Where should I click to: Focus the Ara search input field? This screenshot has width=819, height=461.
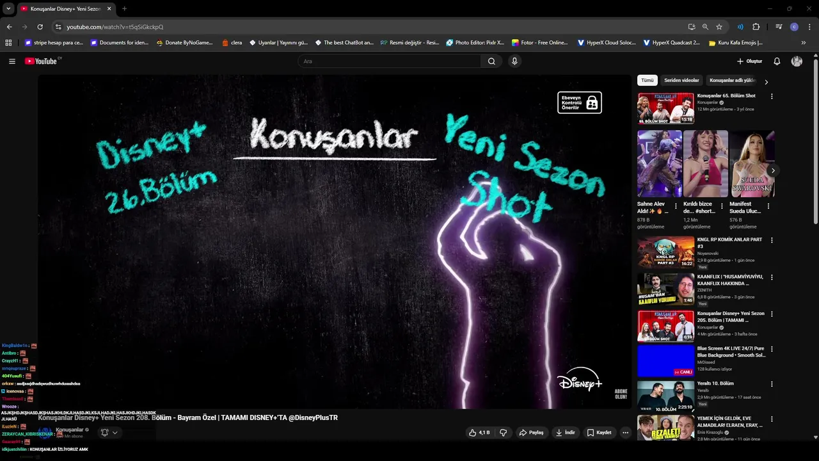(x=389, y=61)
